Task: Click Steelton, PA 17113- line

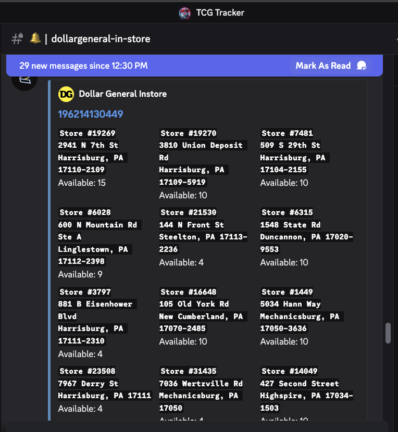Action: (203, 237)
